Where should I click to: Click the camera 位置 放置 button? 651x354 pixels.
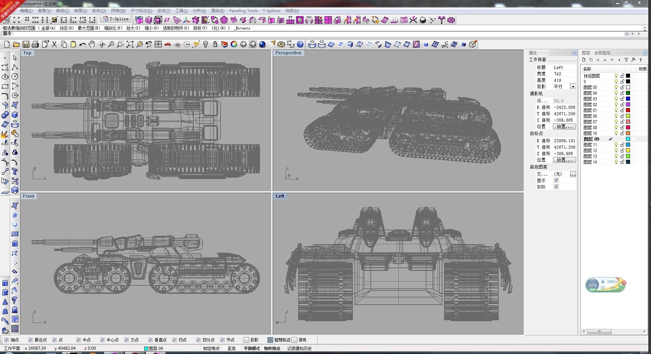[564, 127]
